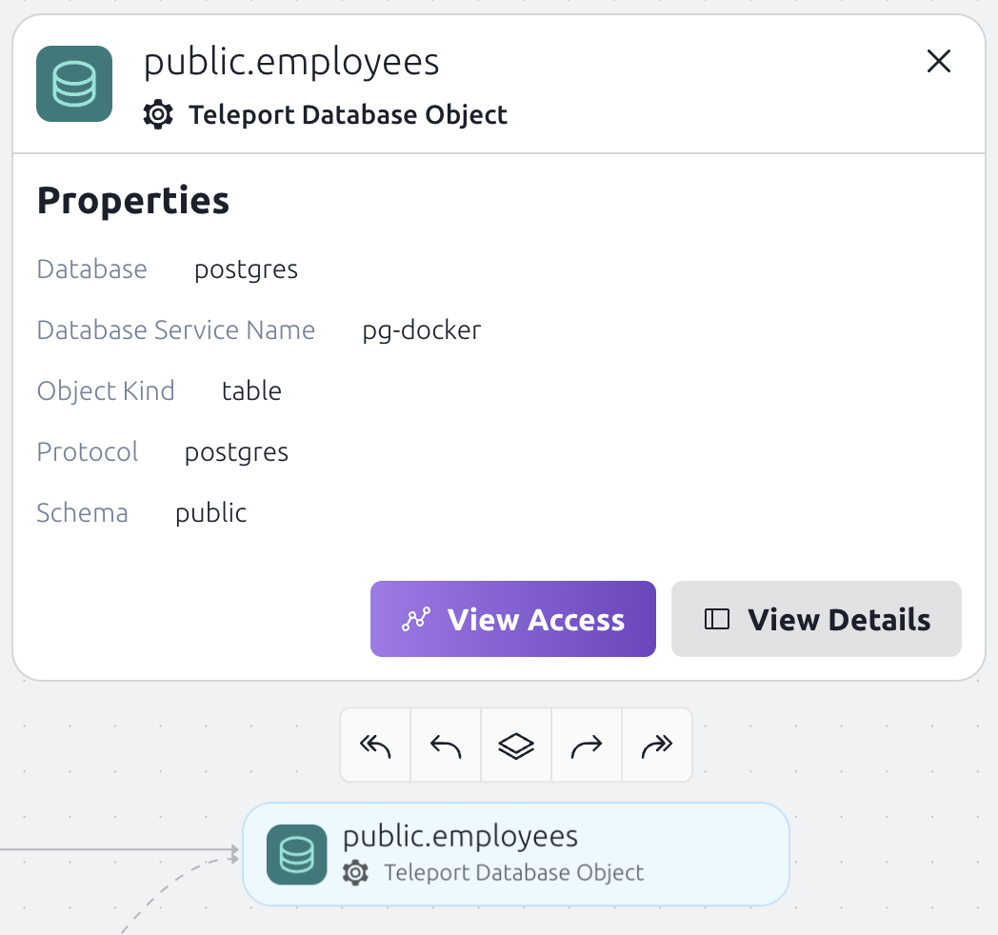This screenshot has height=935, width=998.
Task: Click the public value next to Schema
Action: [210, 512]
